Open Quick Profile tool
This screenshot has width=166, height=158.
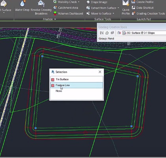[126, 8]
